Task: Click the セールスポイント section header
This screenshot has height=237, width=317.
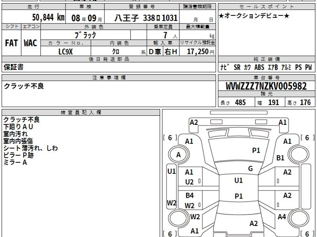Action: (x=267, y=7)
